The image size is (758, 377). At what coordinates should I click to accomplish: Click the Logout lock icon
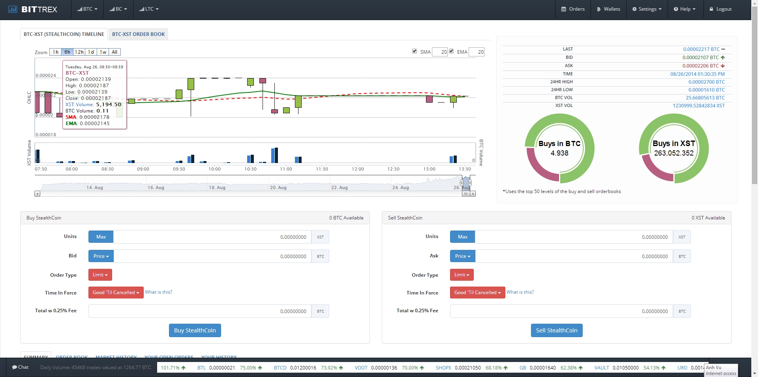point(711,9)
